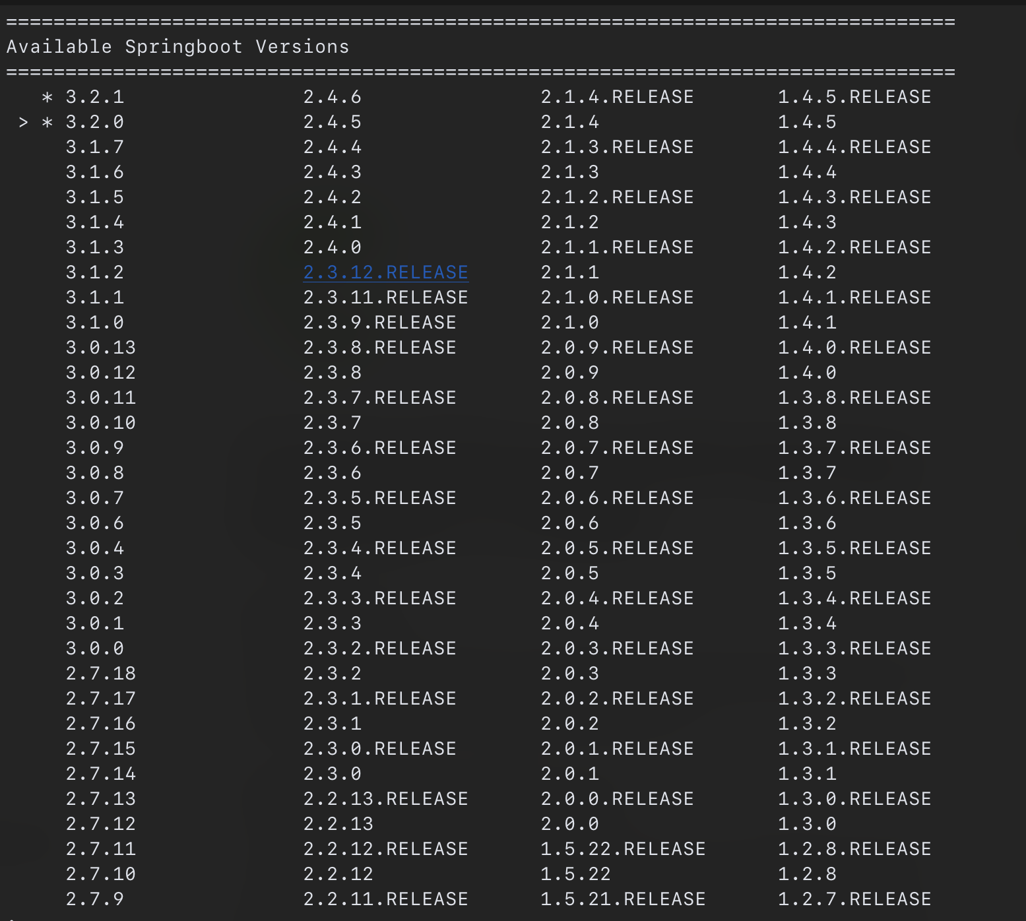Click version 1.3.0.RELEASE
Screen dimensions: 1026x921
[855, 799]
